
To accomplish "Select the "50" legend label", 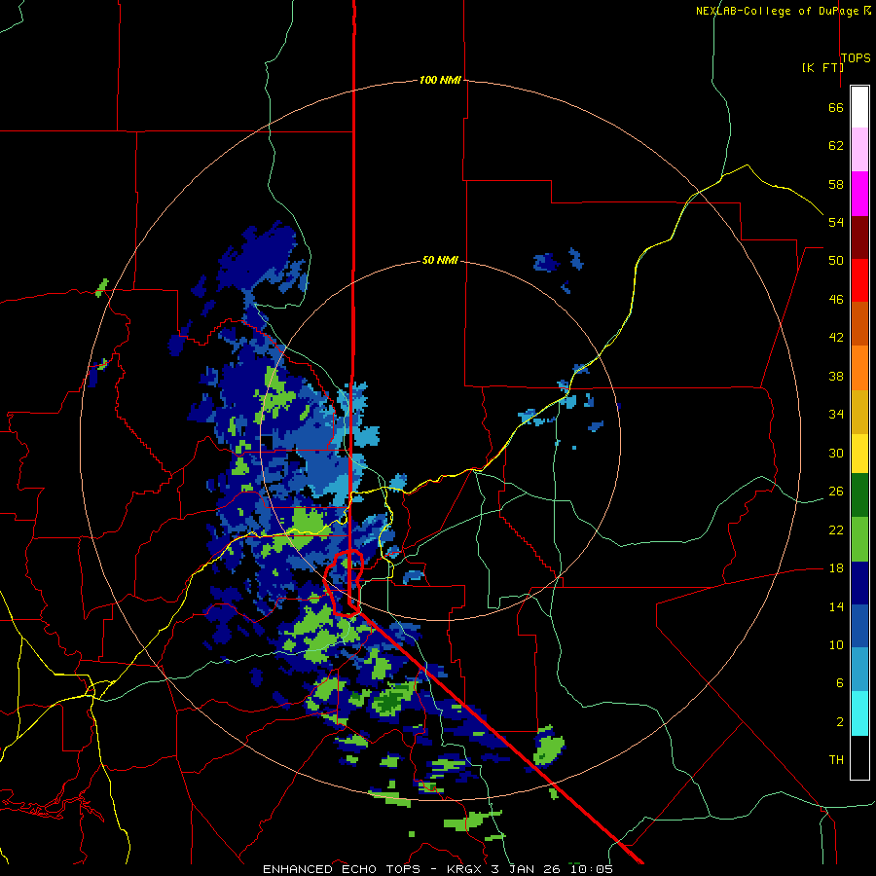I will click(x=836, y=260).
